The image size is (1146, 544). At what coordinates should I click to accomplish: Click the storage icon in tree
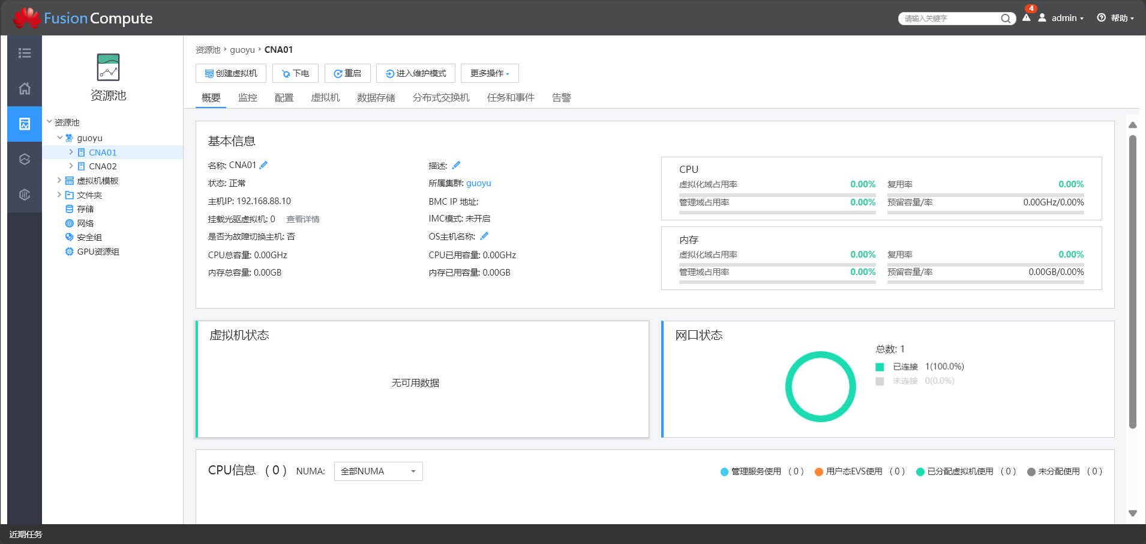(x=69, y=209)
